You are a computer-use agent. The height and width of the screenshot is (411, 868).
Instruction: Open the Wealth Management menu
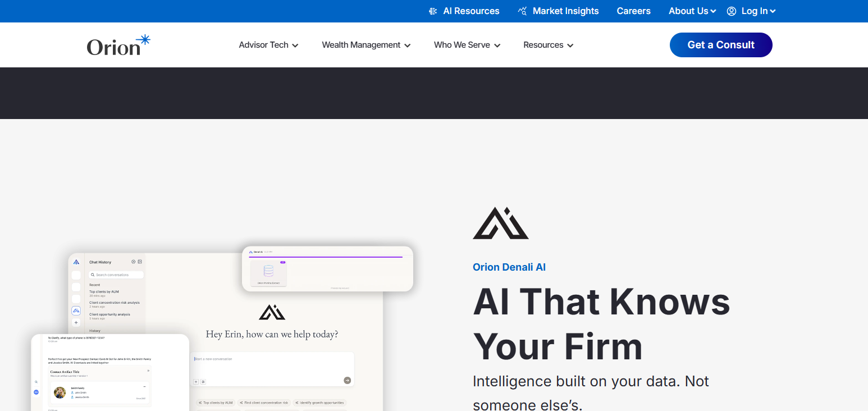click(366, 45)
